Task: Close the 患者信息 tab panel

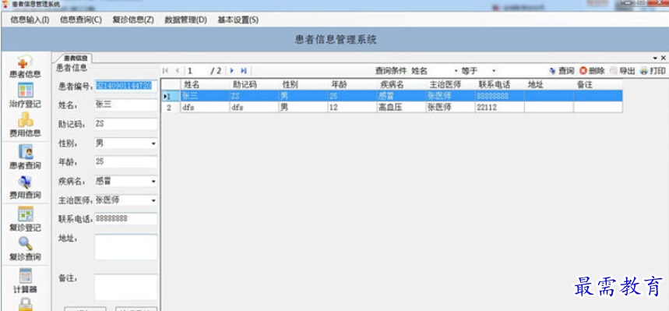Action: click(x=663, y=58)
